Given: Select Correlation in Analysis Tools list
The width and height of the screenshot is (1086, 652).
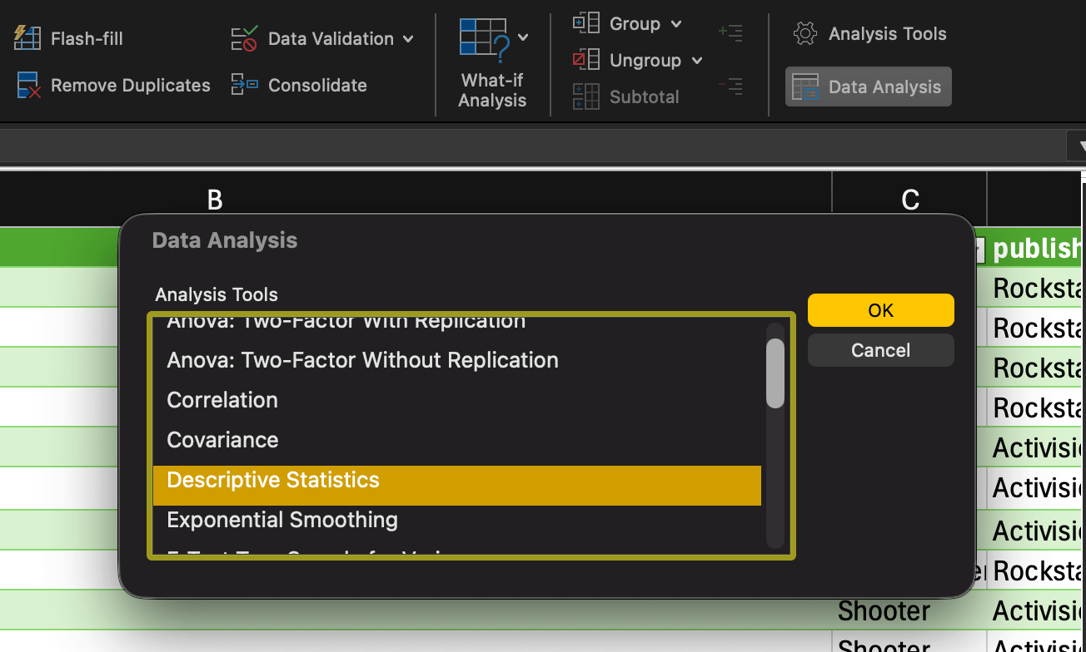Looking at the screenshot, I should pos(222,400).
